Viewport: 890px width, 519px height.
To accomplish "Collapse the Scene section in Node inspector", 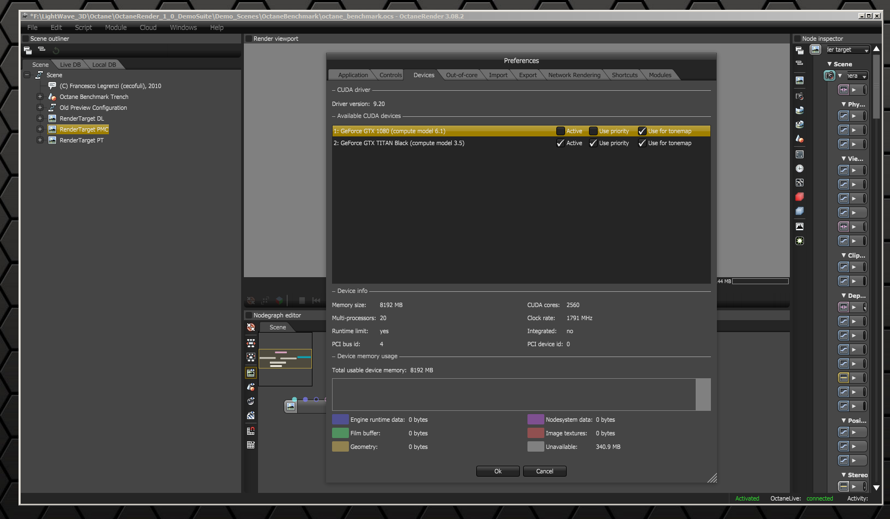I will pyautogui.click(x=830, y=64).
